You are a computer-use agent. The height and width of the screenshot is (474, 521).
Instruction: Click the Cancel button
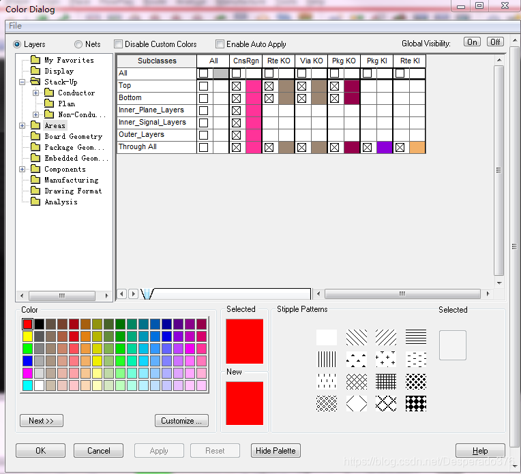click(x=99, y=450)
